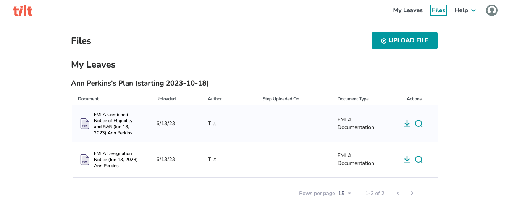Image resolution: width=517 pixels, height=213 pixels.
Task: Expand the Help dropdown menu
Action: tap(465, 10)
